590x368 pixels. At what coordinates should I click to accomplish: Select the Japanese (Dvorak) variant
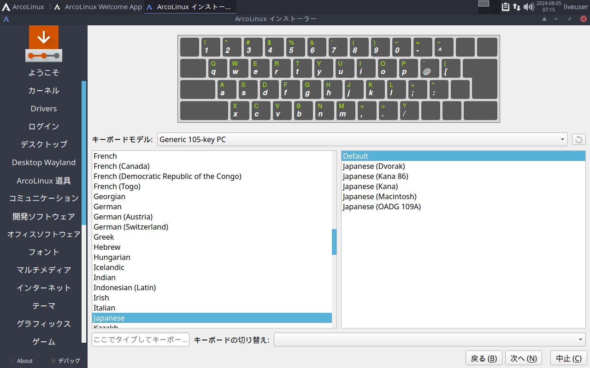click(x=463, y=166)
